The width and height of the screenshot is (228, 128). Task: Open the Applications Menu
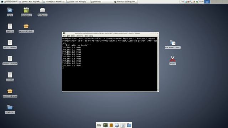pyautogui.click(x=9, y=2)
